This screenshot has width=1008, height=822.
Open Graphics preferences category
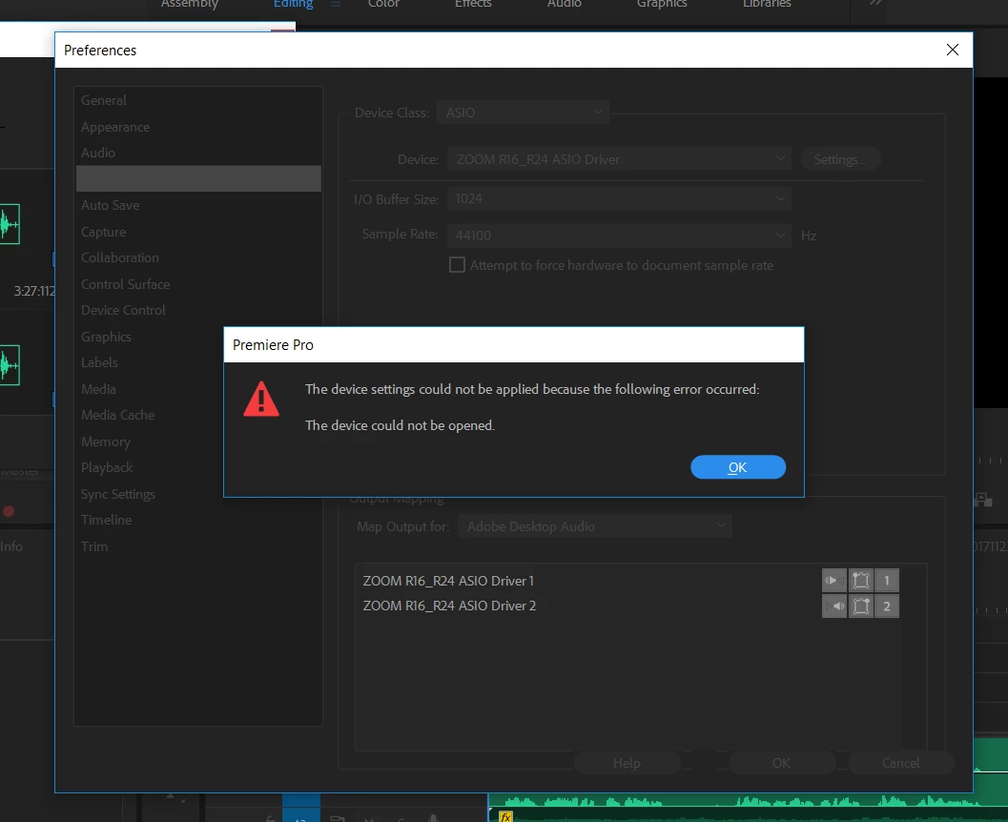[x=106, y=337]
